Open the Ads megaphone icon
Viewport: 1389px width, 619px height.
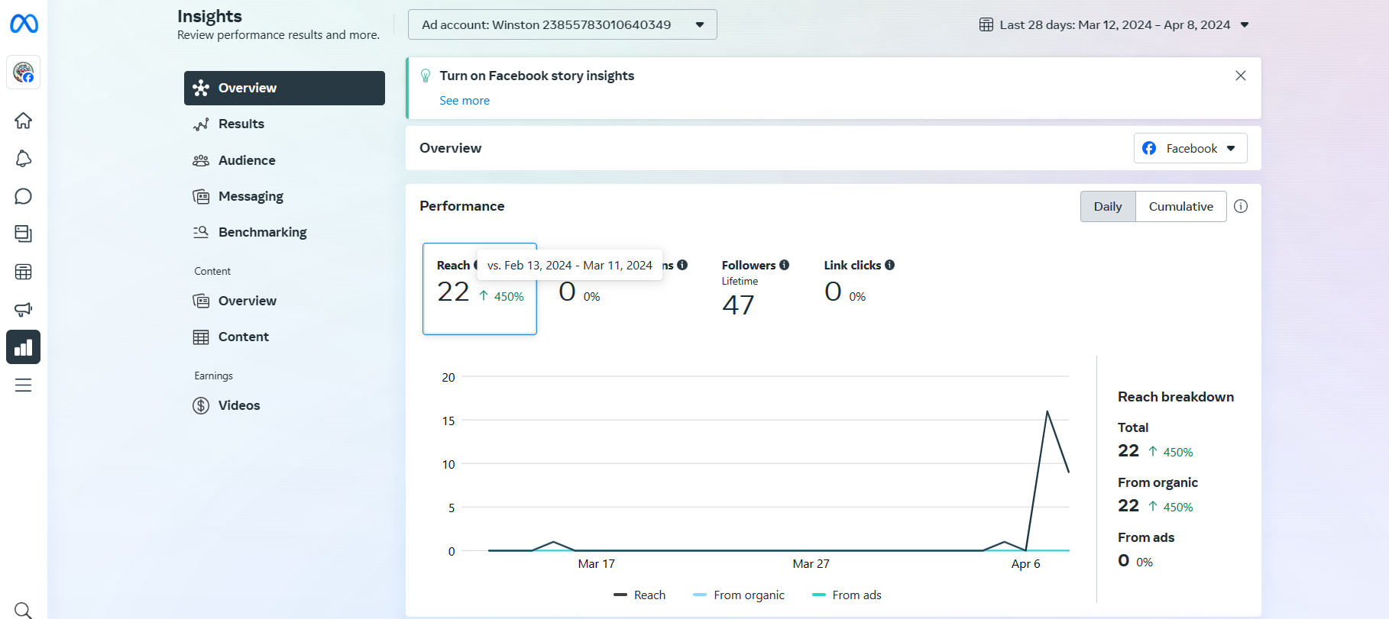pyautogui.click(x=24, y=309)
